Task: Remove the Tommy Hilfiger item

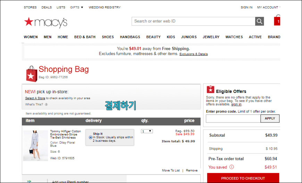Action: pos(192,170)
